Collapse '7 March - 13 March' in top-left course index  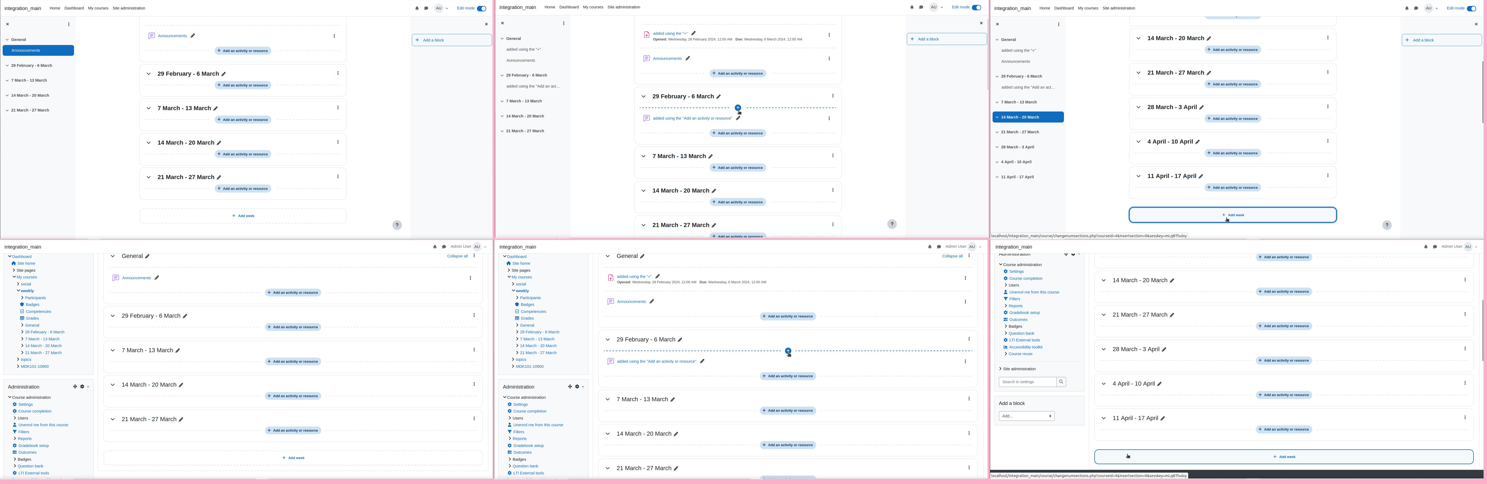[7, 80]
